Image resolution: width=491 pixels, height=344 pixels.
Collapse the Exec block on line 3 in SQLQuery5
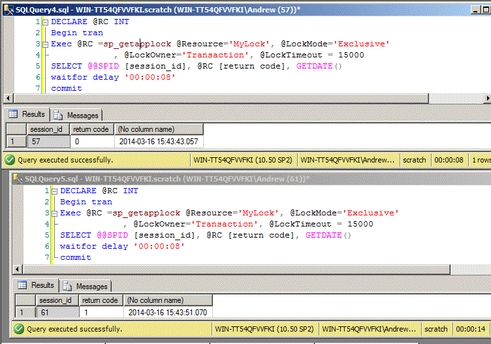pyautogui.click(x=54, y=213)
